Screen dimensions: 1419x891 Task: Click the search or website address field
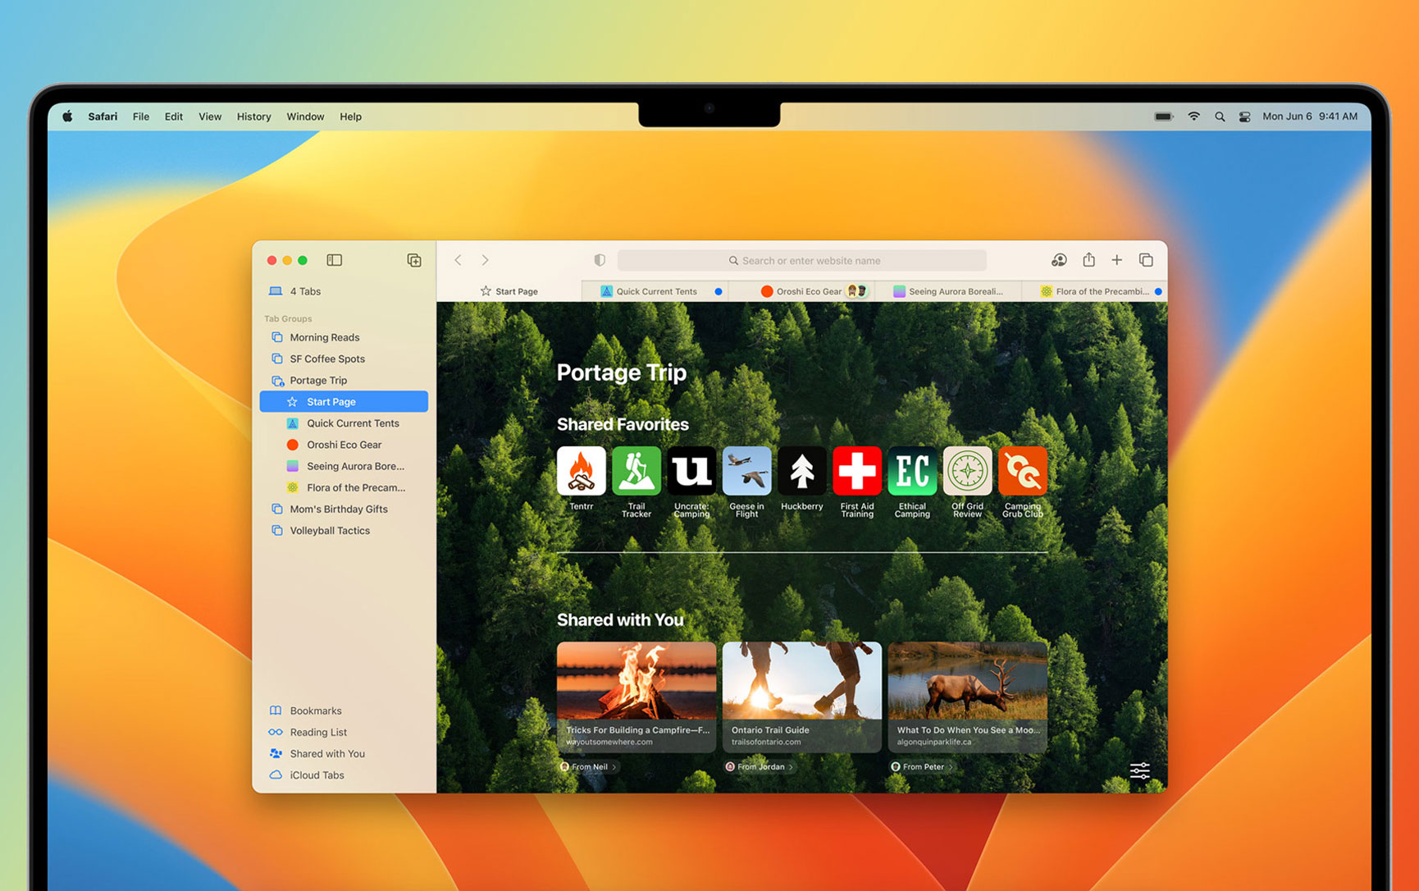pos(801,260)
